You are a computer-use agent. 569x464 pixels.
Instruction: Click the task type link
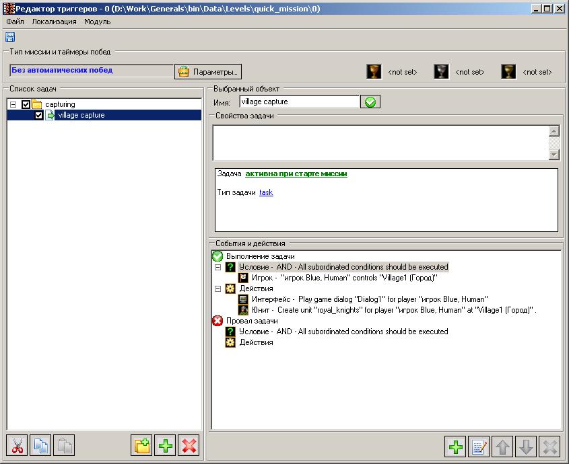[266, 192]
